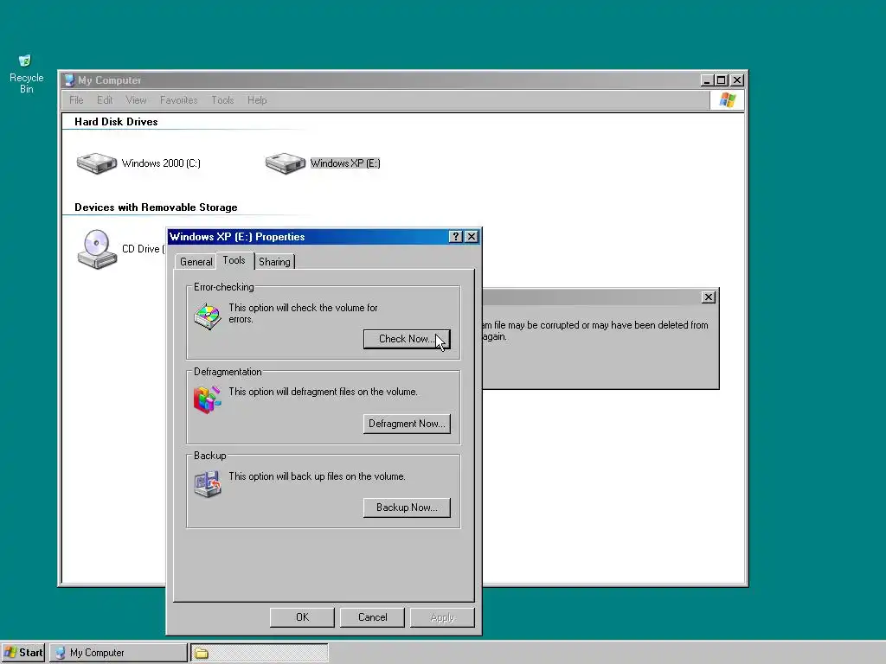
Task: Click the folder icon in the taskbar
Action: pos(202,654)
